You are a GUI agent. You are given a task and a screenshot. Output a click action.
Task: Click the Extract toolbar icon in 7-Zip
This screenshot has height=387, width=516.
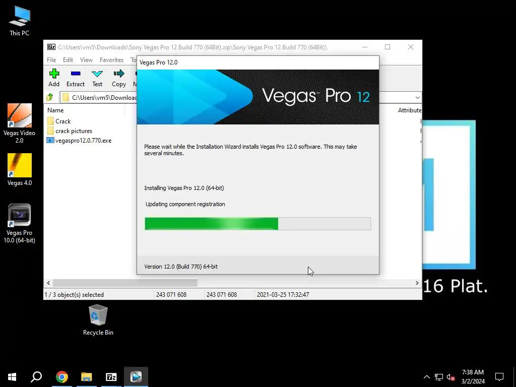point(76,78)
